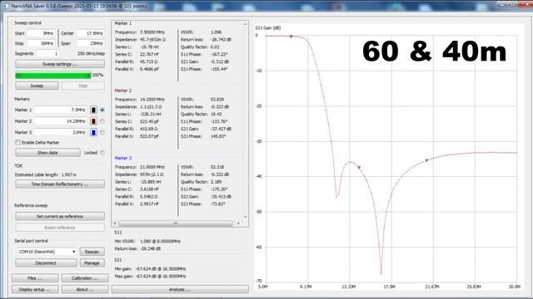Click the 'S21 Gain (dB)' chart title
This screenshot has width=533, height=299.
pos(268,27)
